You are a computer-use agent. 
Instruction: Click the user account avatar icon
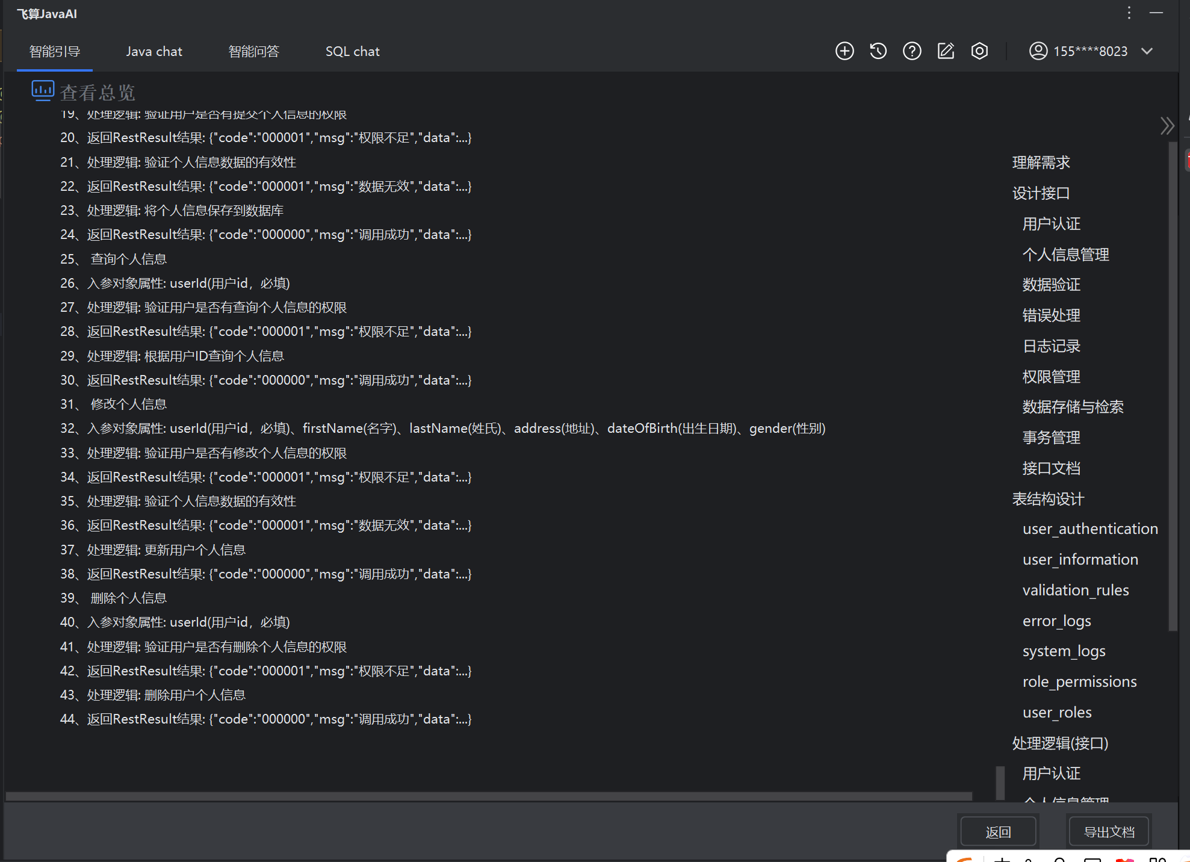(1038, 51)
